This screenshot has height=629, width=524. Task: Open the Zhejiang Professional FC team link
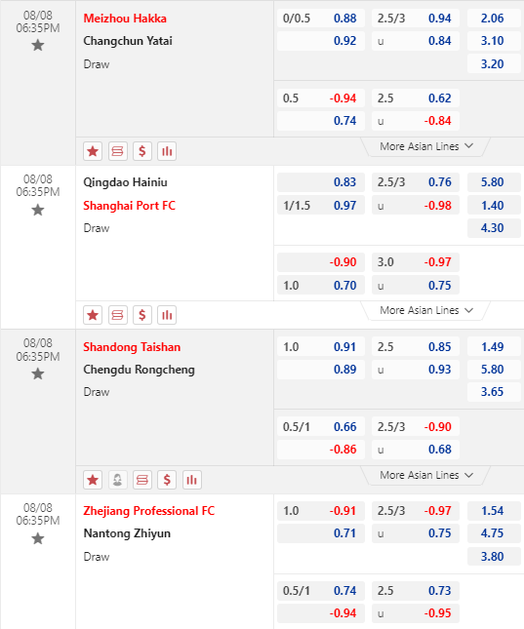149,511
